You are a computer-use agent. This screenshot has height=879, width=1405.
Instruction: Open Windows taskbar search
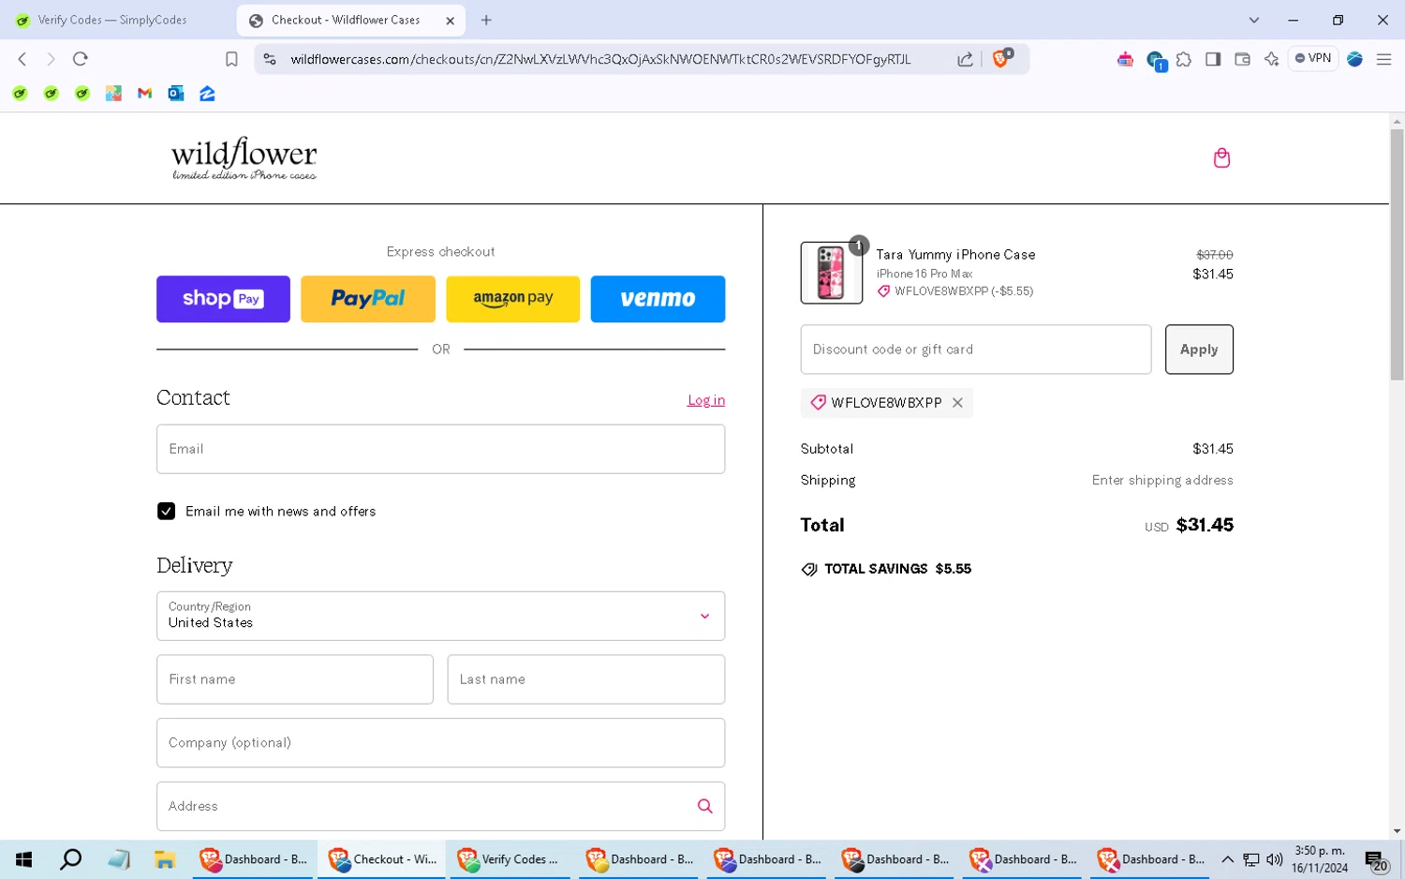coord(70,859)
